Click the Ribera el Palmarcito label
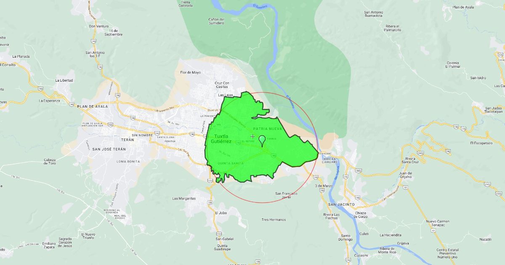505x265 pixels. (x=392, y=28)
